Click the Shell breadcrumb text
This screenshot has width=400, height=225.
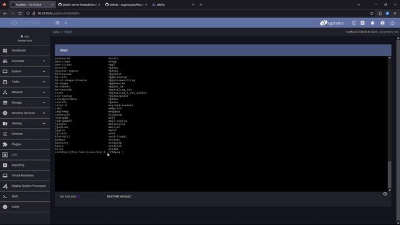coord(68,32)
